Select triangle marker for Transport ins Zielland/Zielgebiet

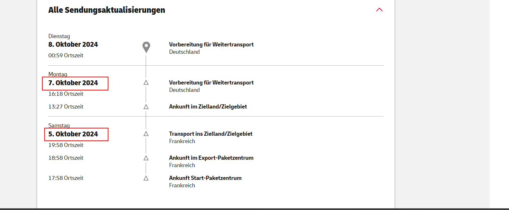pyautogui.click(x=146, y=134)
